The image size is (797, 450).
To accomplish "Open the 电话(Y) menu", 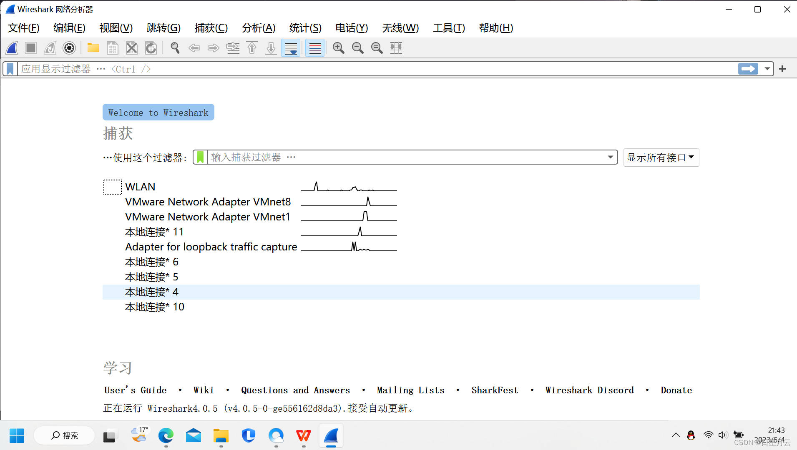I will [x=352, y=28].
